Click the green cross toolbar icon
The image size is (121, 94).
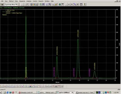point(60,4)
